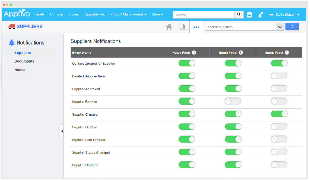View the Slack Feed info icon
The width and height of the screenshot is (310, 180).
click(x=287, y=52)
